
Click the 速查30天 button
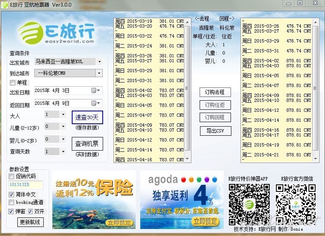click(x=87, y=117)
